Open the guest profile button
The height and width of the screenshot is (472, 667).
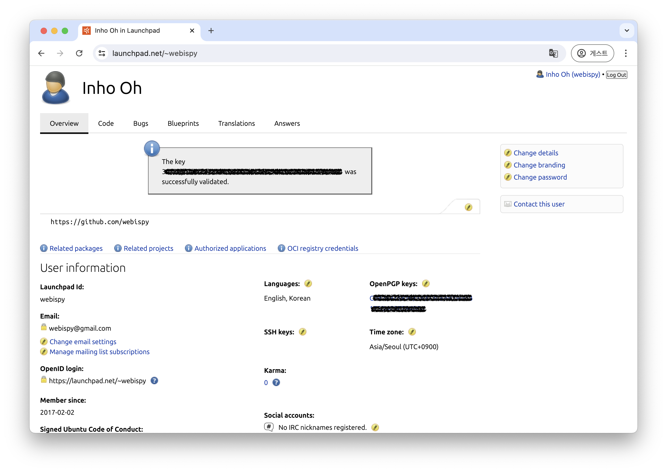point(593,54)
